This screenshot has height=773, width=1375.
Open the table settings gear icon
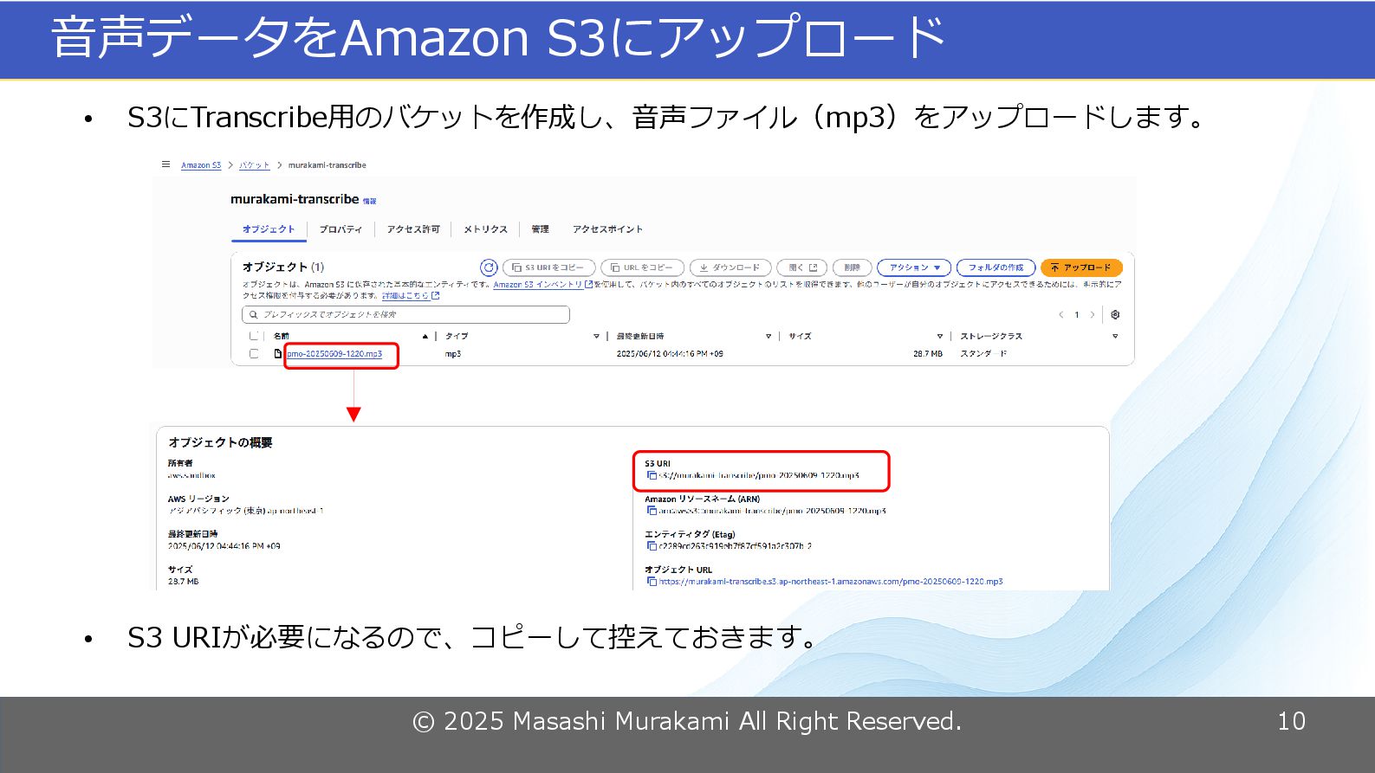tap(1115, 314)
